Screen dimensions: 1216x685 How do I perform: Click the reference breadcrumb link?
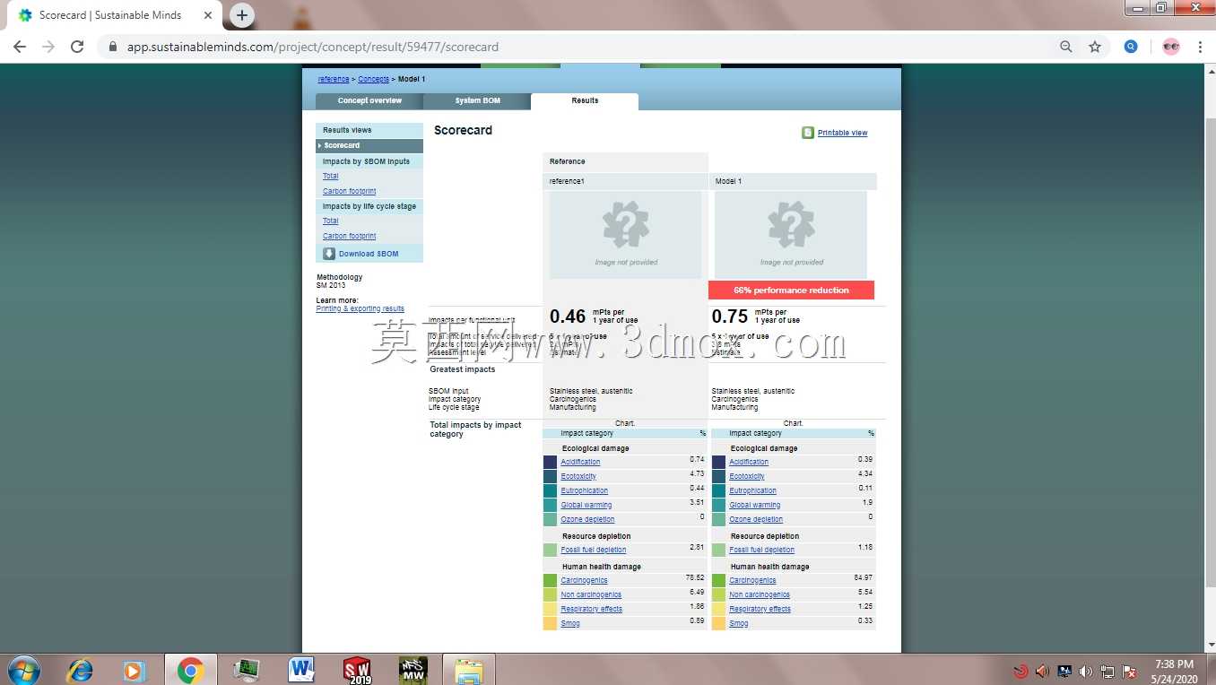click(334, 80)
